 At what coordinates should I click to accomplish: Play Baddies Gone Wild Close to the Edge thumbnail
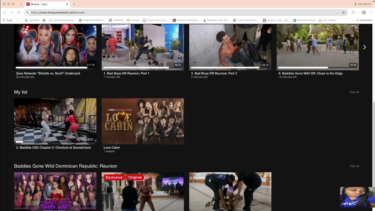pos(318,47)
